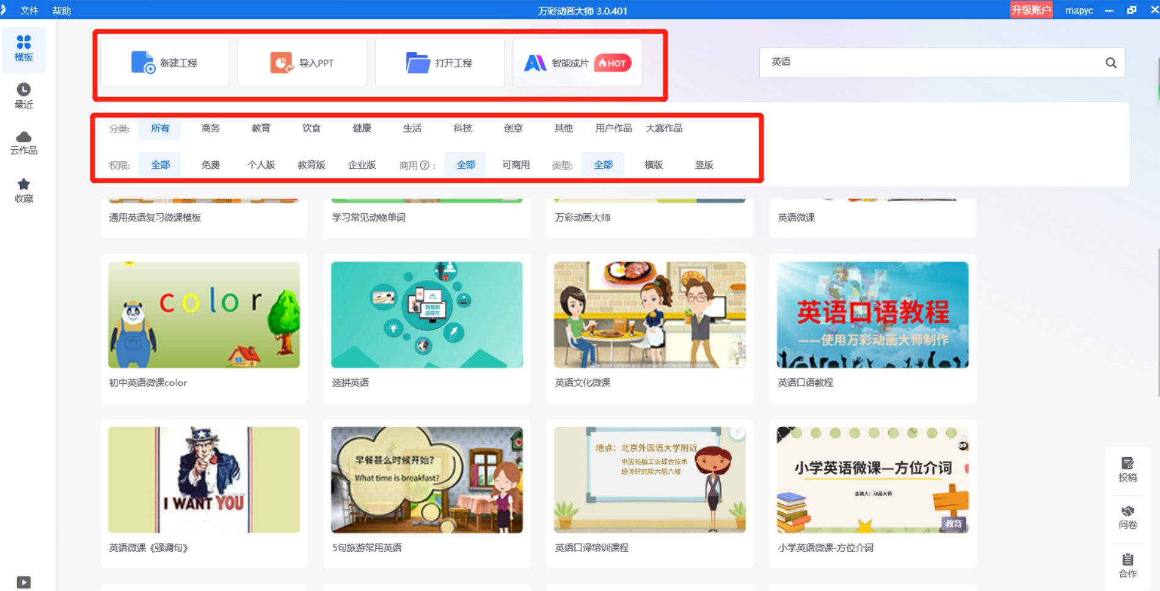Click the 商用 help question mark icon
The height and width of the screenshot is (591, 1160).
tap(425, 165)
